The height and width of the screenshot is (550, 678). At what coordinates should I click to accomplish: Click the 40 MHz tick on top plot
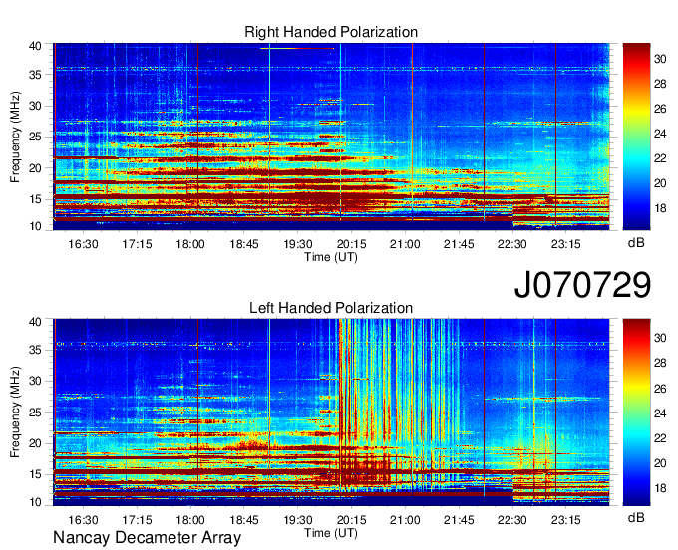pyautogui.click(x=35, y=46)
